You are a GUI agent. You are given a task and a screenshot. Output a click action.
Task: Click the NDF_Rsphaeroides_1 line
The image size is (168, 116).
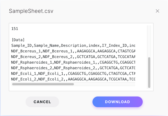click(x=73, y=62)
